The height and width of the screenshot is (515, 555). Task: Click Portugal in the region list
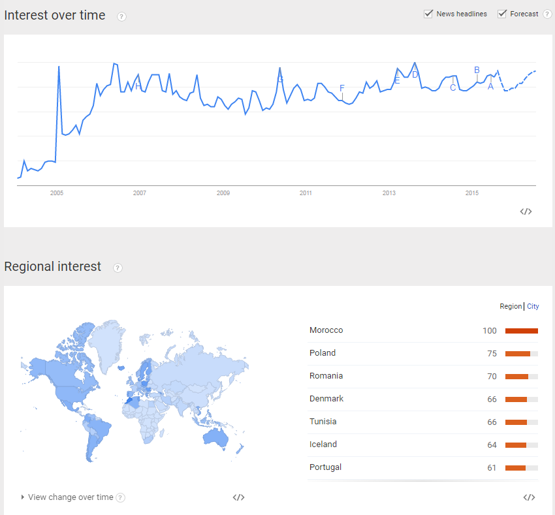pos(325,467)
